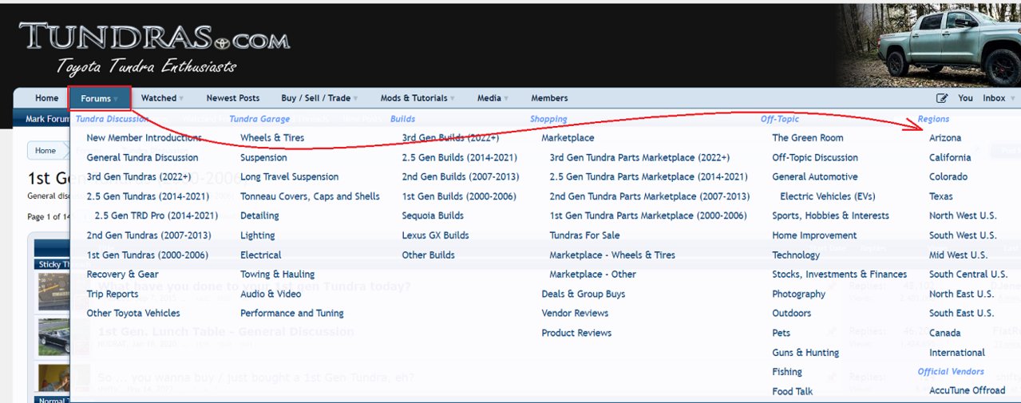This screenshot has height=403, width=1021.
Task: Open North West U.S. region
Action: (x=963, y=215)
